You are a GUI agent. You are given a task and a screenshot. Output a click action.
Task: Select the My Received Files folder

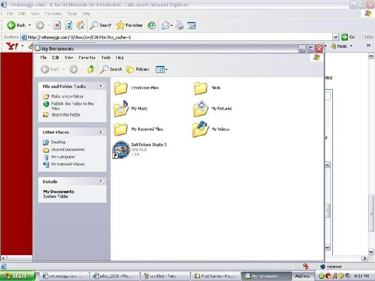click(x=138, y=129)
